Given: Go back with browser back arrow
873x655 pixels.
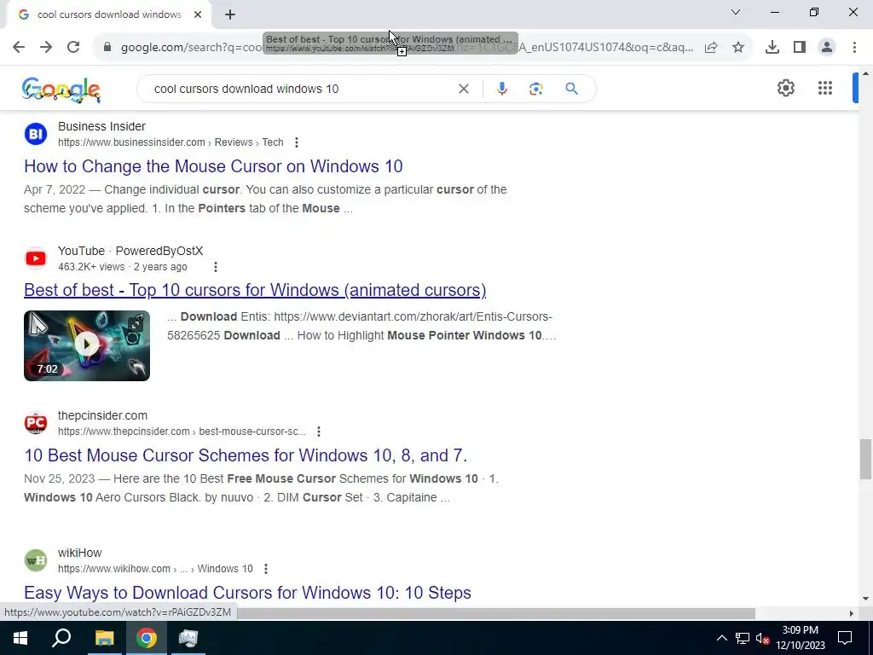Looking at the screenshot, I should (x=19, y=47).
